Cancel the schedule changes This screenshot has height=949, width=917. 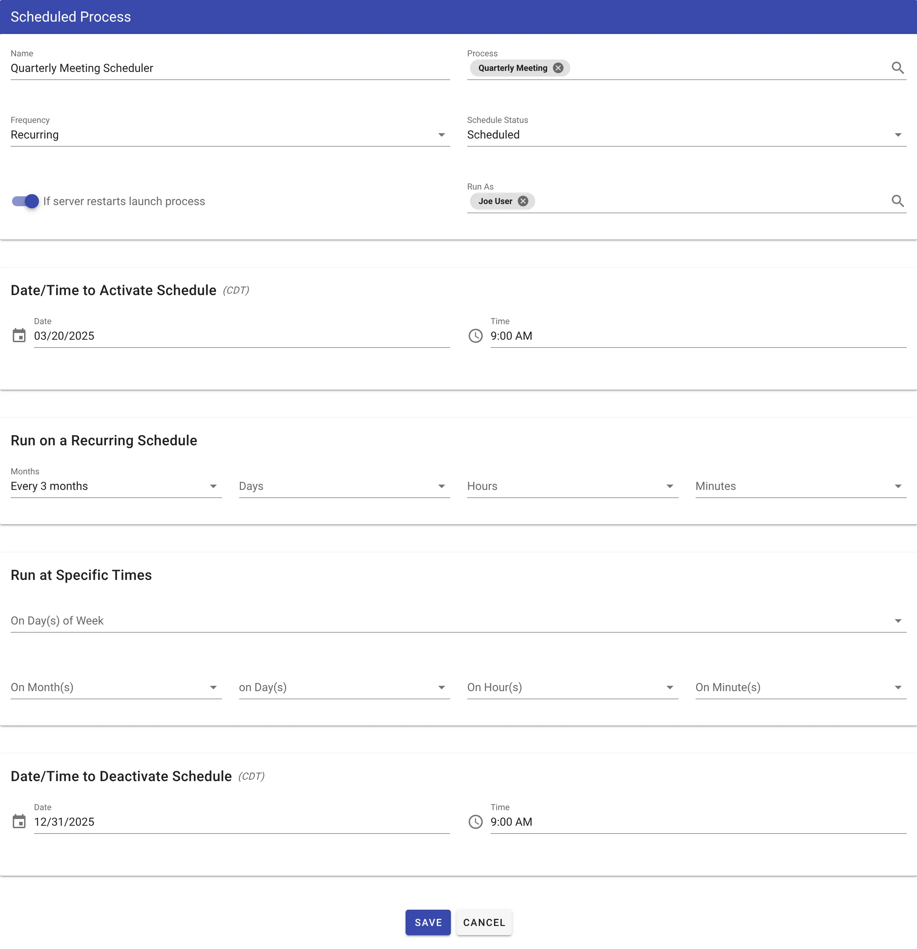pyautogui.click(x=484, y=922)
